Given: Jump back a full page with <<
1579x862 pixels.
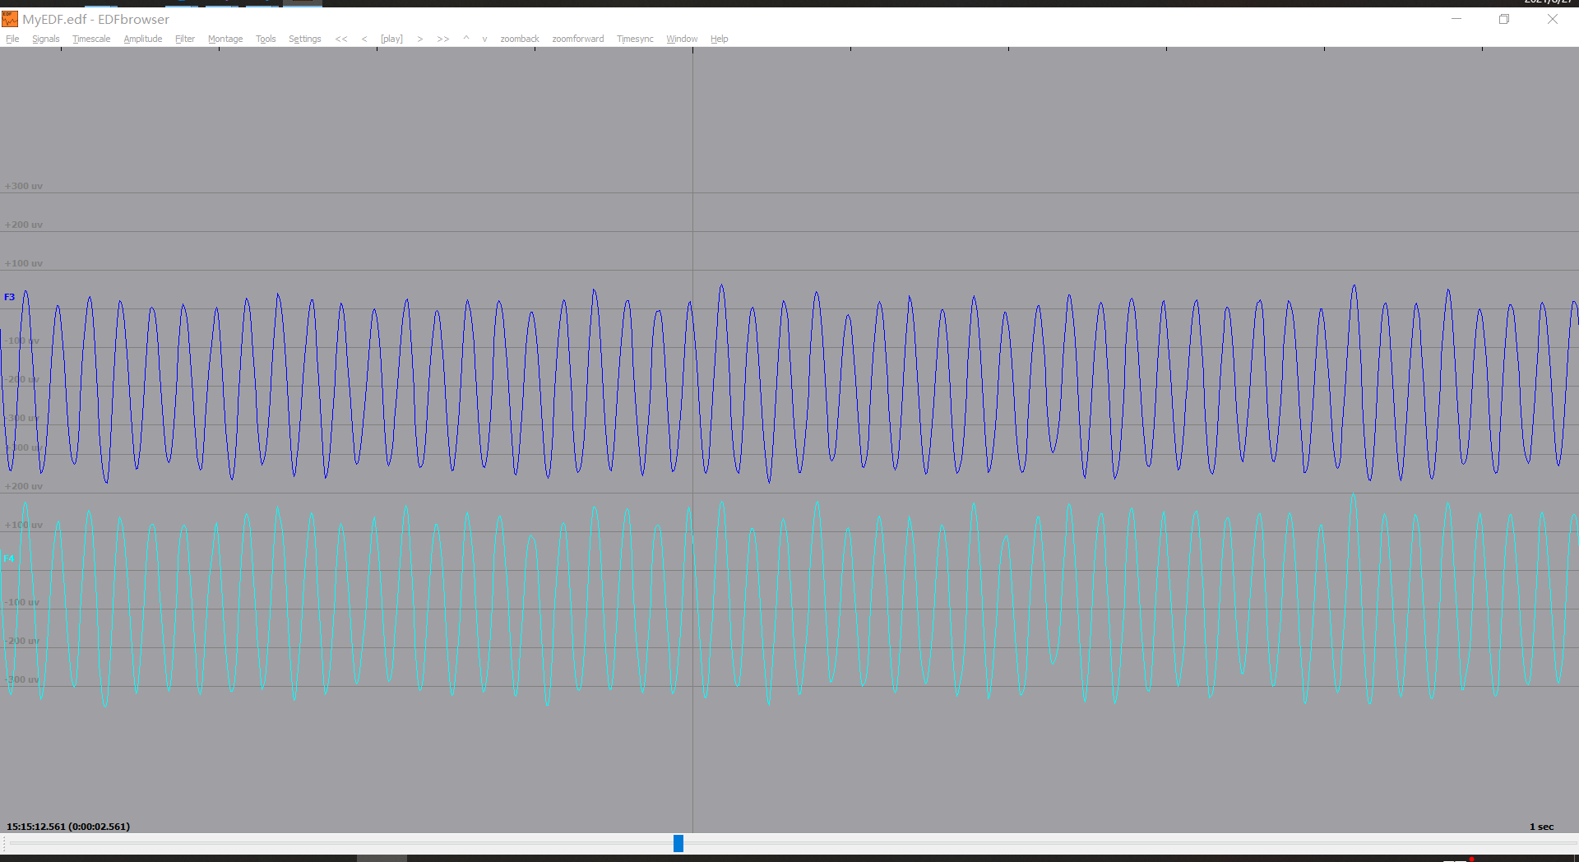Looking at the screenshot, I should point(341,39).
